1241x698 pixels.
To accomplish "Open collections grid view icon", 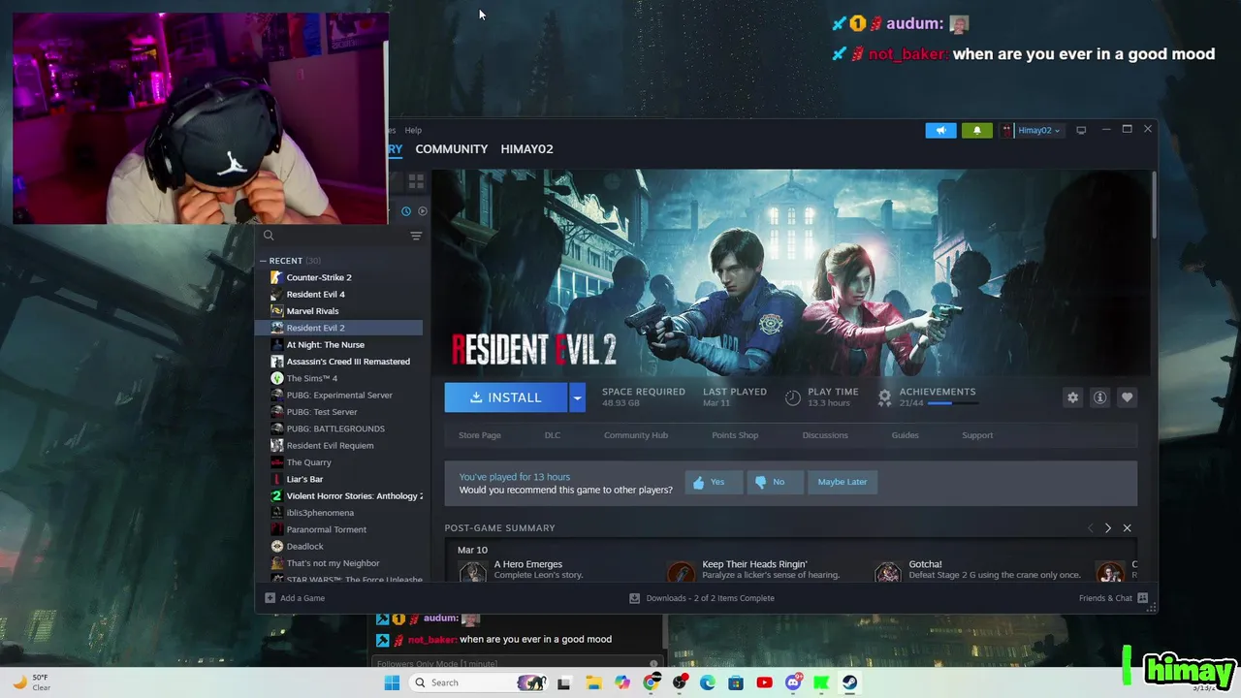I will (x=416, y=181).
